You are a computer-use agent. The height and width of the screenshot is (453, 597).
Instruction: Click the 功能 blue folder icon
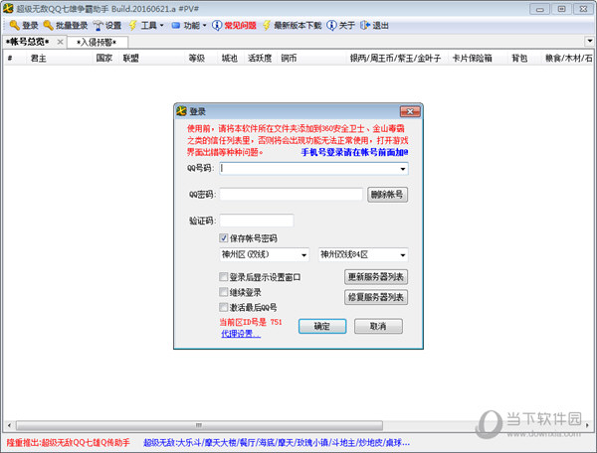coord(175,26)
